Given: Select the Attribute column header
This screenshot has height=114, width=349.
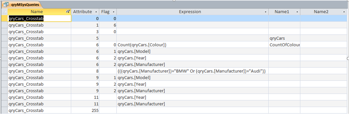Looking at the screenshot, I should (x=85, y=12).
